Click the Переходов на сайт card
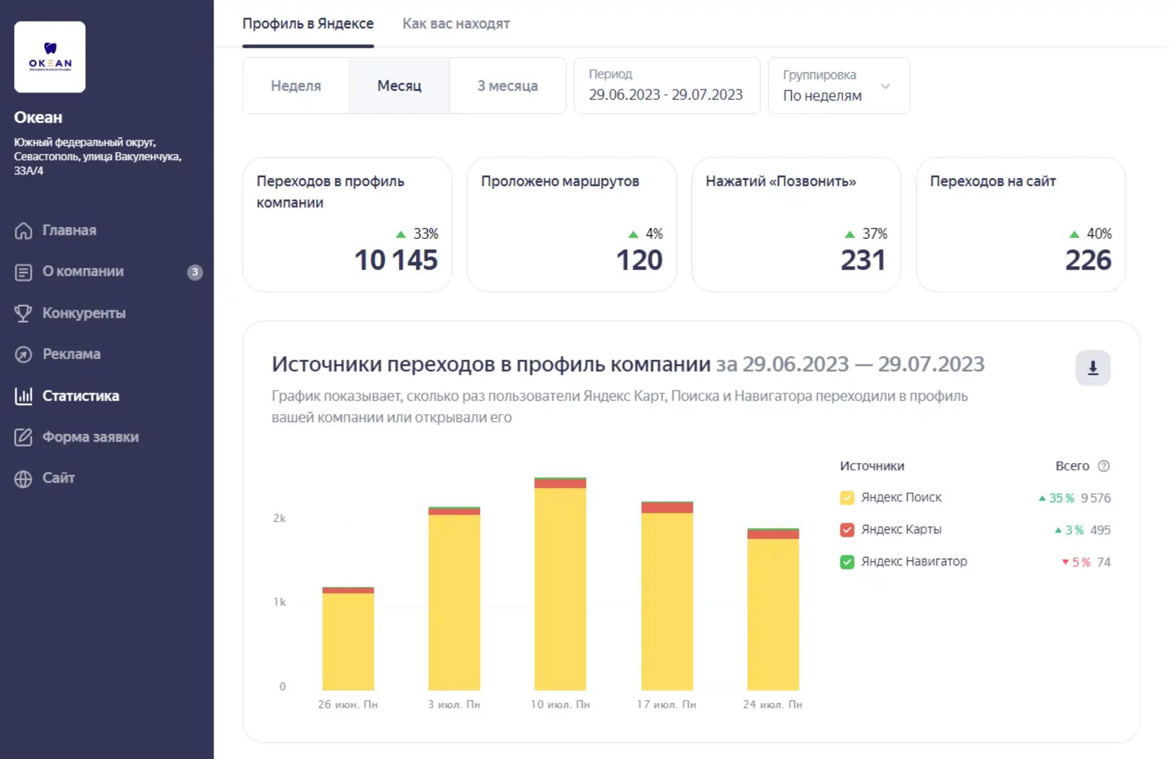1176x759 pixels. (1020, 225)
